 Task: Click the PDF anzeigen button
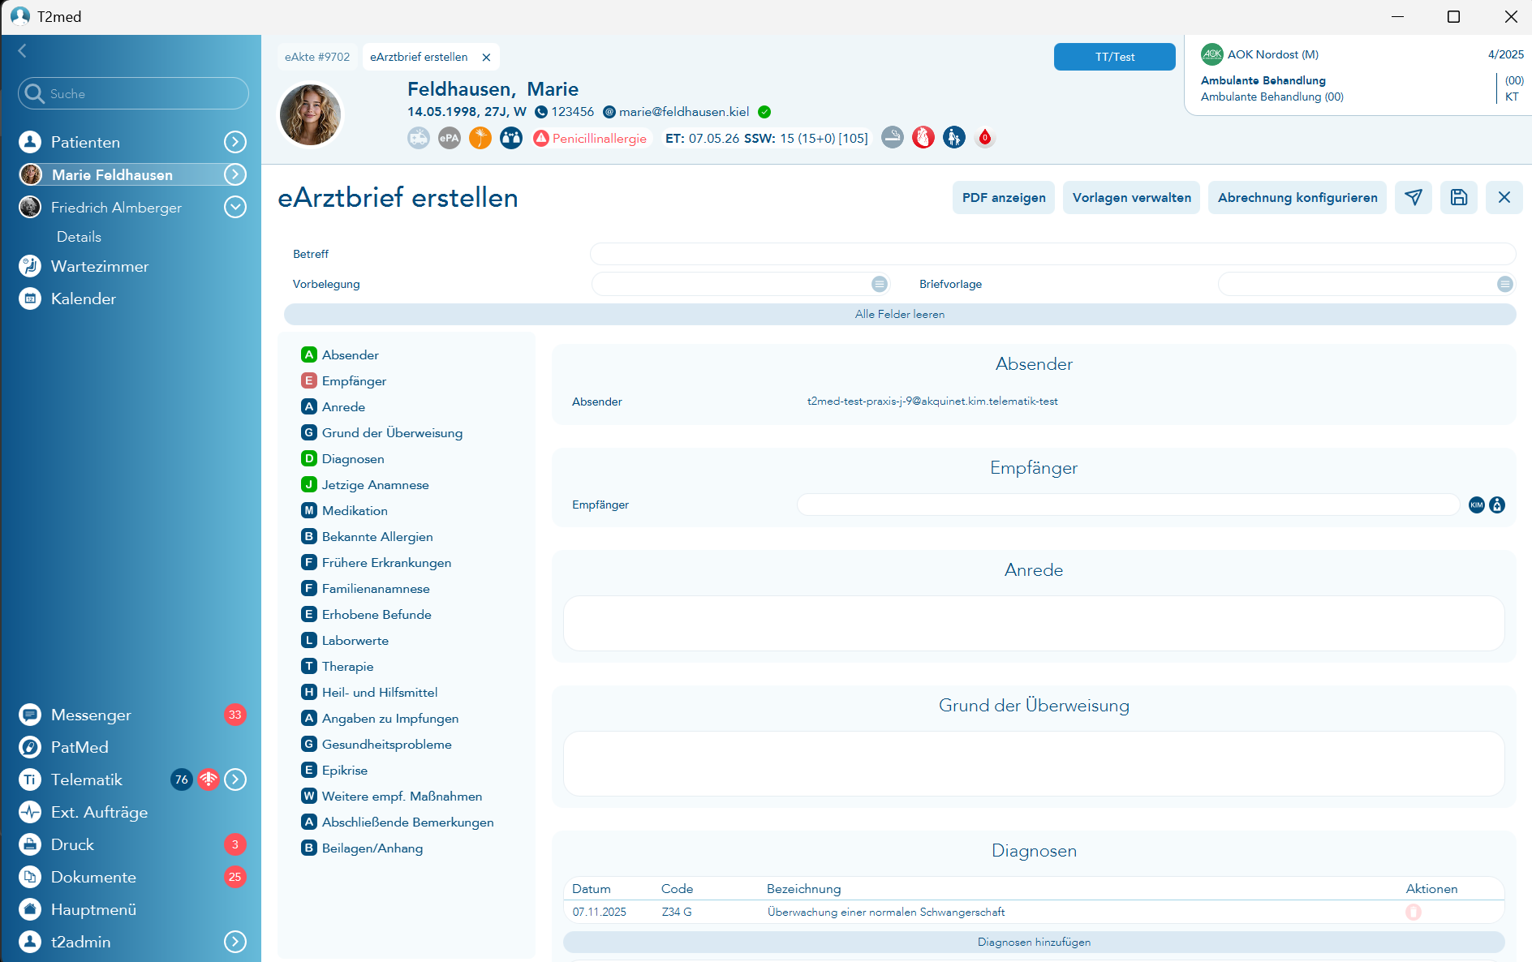[1003, 198]
